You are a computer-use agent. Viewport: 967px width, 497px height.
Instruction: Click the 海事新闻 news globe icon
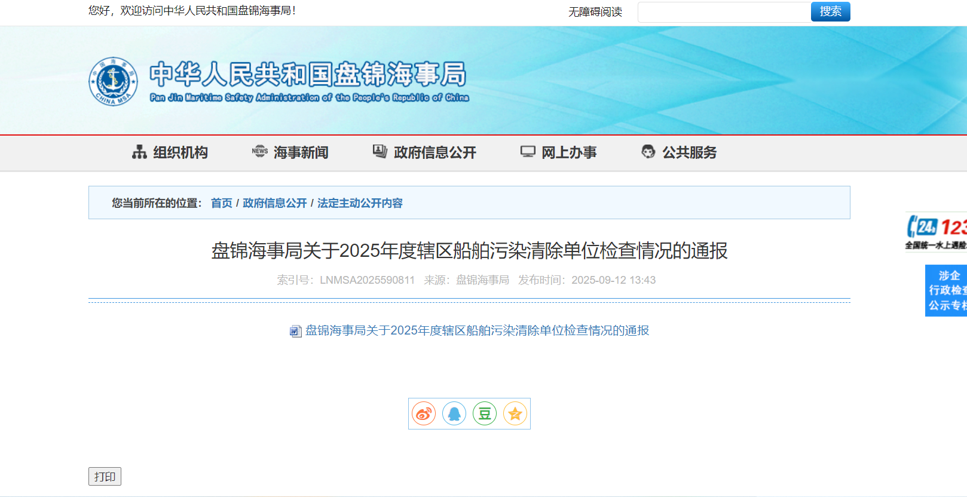point(259,152)
